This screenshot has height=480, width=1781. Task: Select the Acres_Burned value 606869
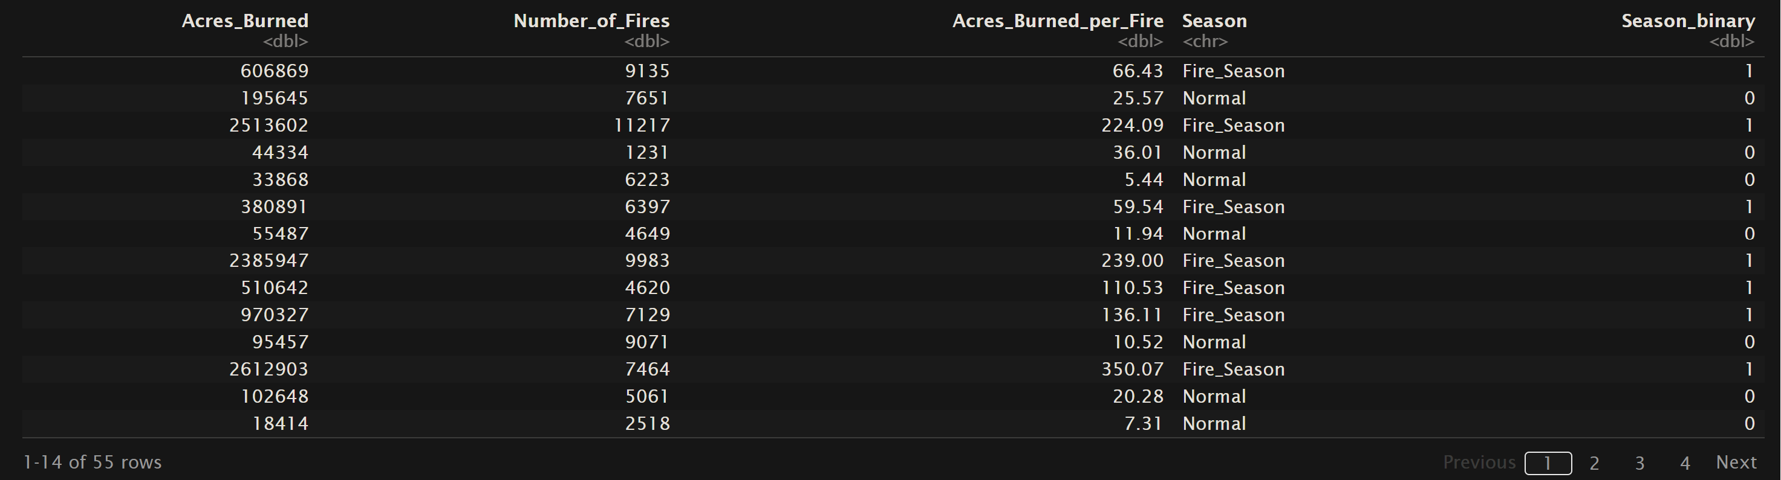click(275, 71)
